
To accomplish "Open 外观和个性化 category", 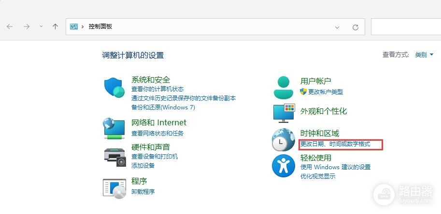I will coord(324,111).
